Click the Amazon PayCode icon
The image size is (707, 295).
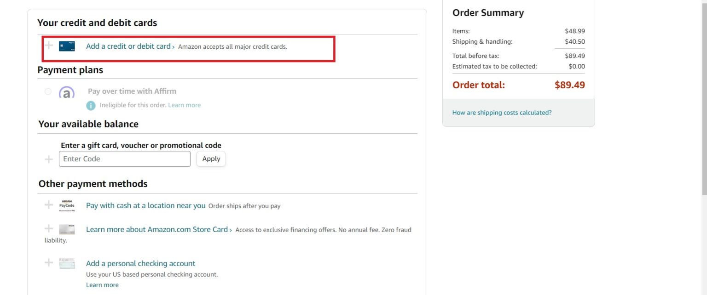[67, 205]
